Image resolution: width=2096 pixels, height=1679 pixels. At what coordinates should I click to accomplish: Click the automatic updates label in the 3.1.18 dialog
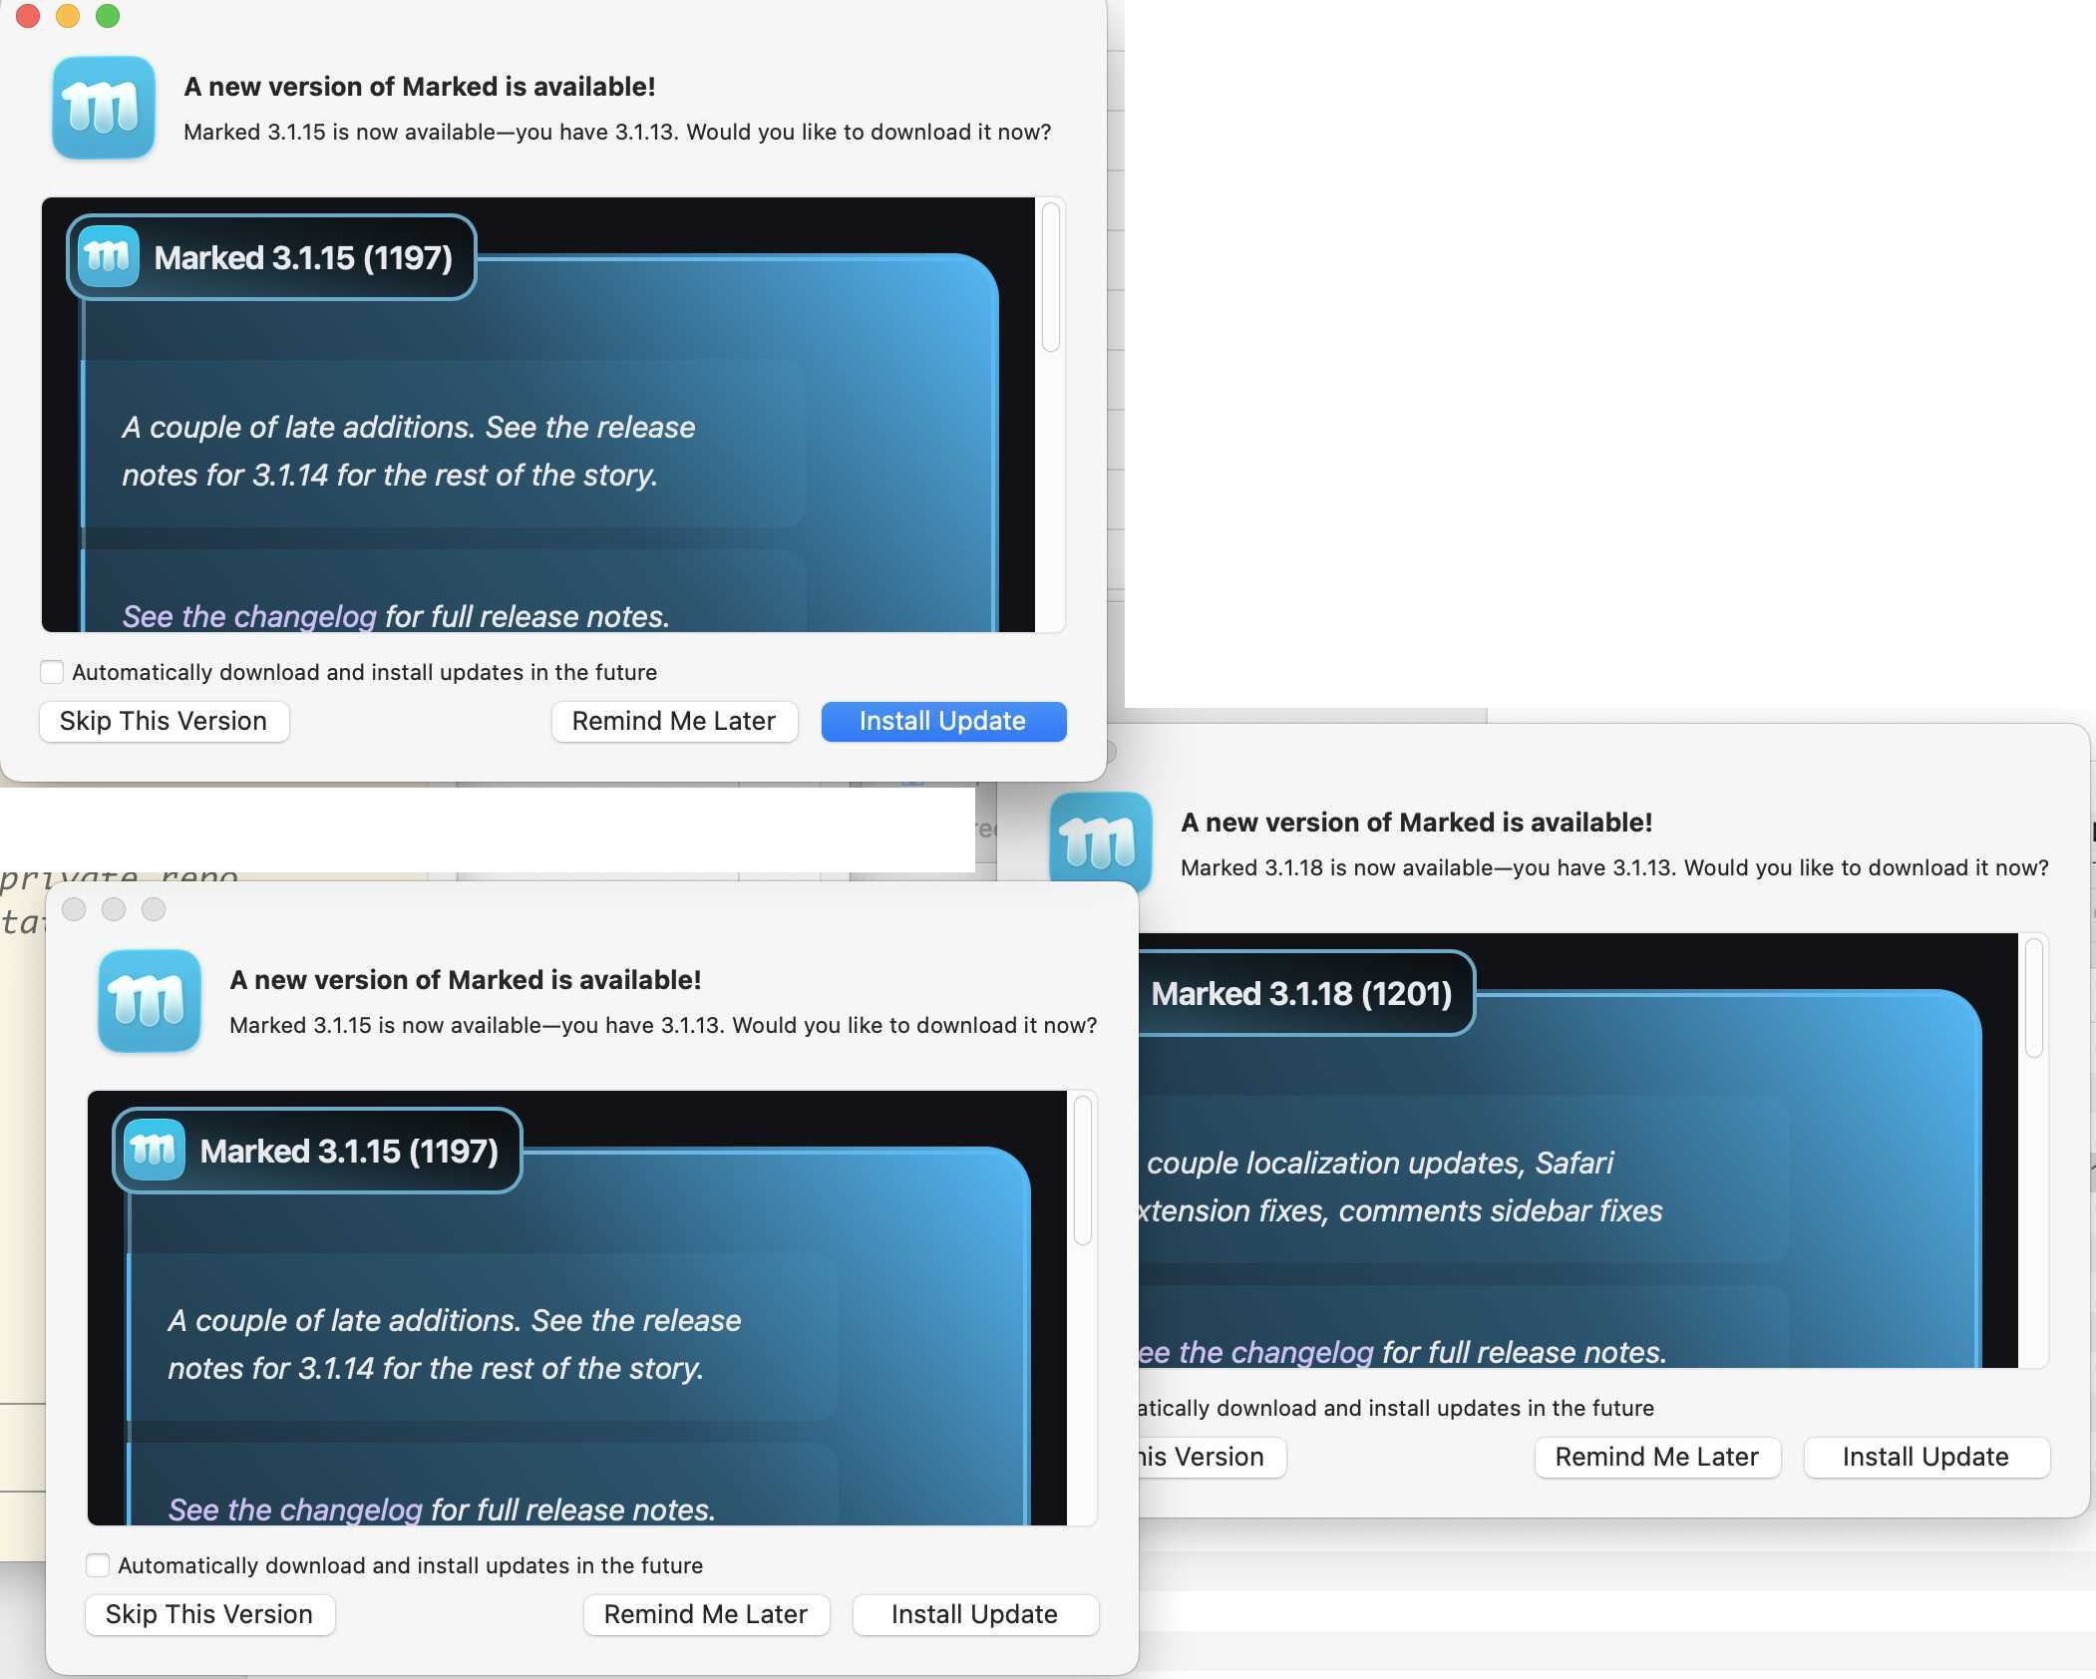(1396, 1408)
